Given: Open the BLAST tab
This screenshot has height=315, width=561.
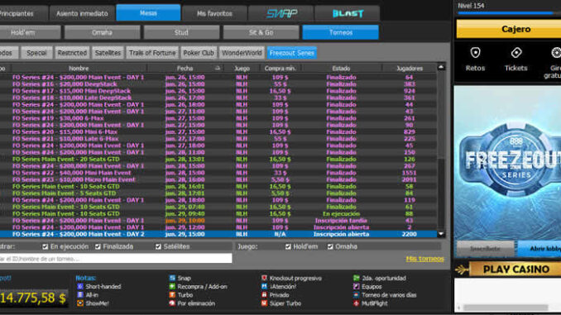Looking at the screenshot, I should click(x=348, y=13).
